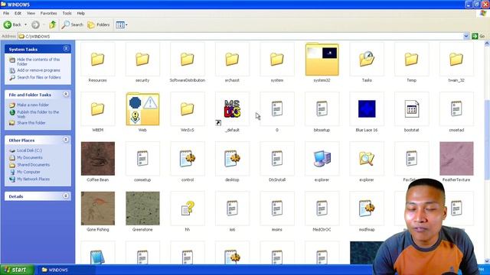This screenshot has height=275, width=490.
Task: Click the Search toolbar button
Action: point(73,24)
